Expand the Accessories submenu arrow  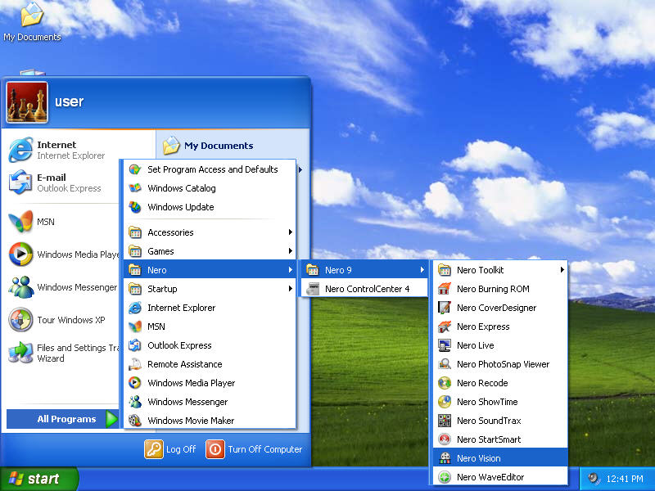click(291, 232)
